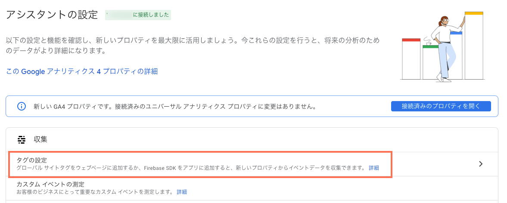Click the red-topped bar in illustration

click(x=411, y=59)
